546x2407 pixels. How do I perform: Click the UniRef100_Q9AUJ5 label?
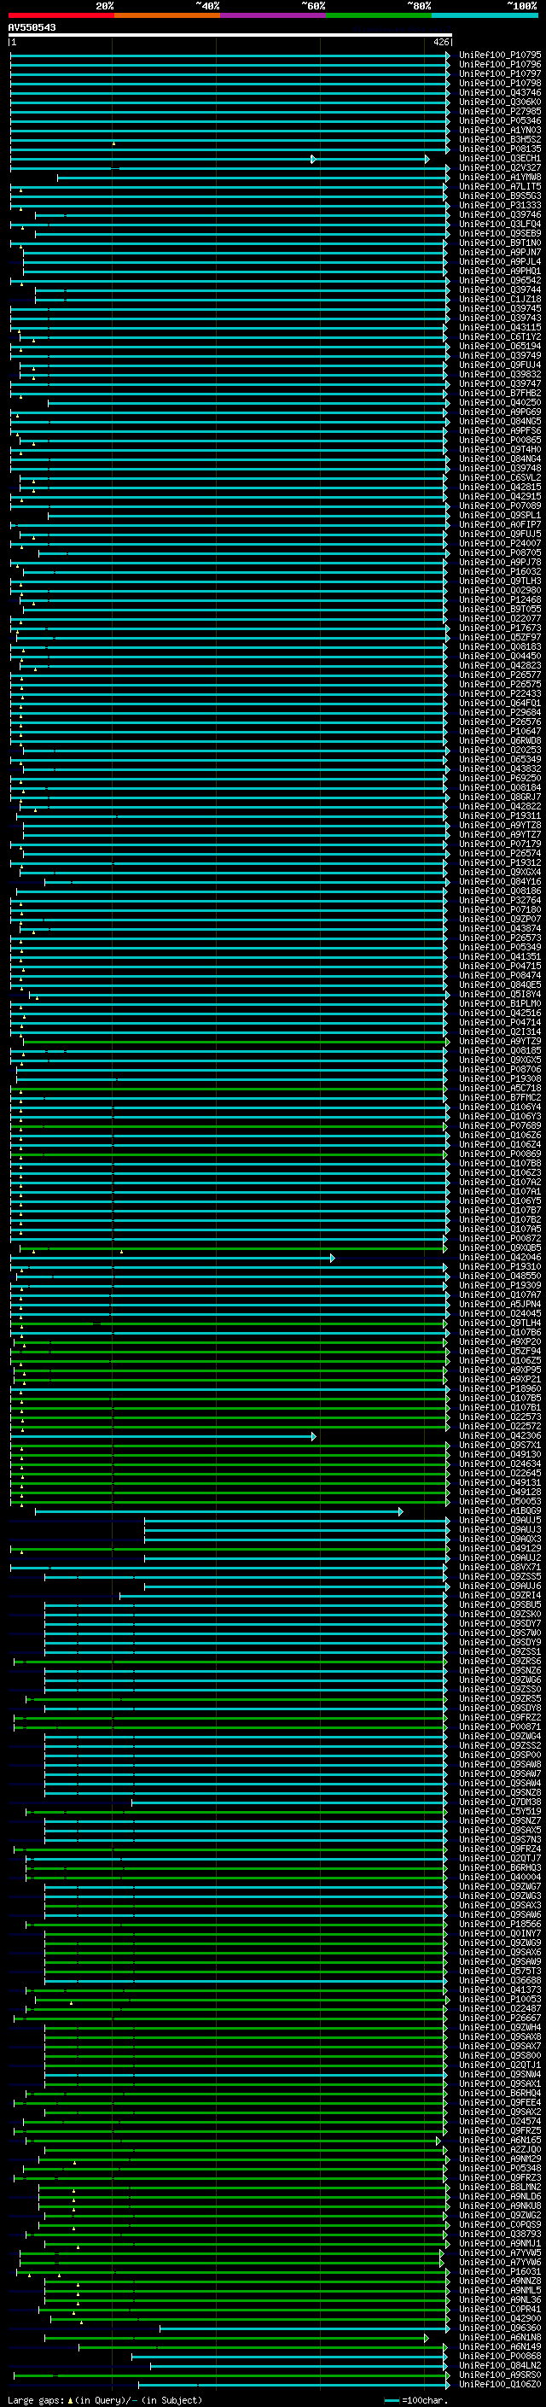tap(500, 1519)
